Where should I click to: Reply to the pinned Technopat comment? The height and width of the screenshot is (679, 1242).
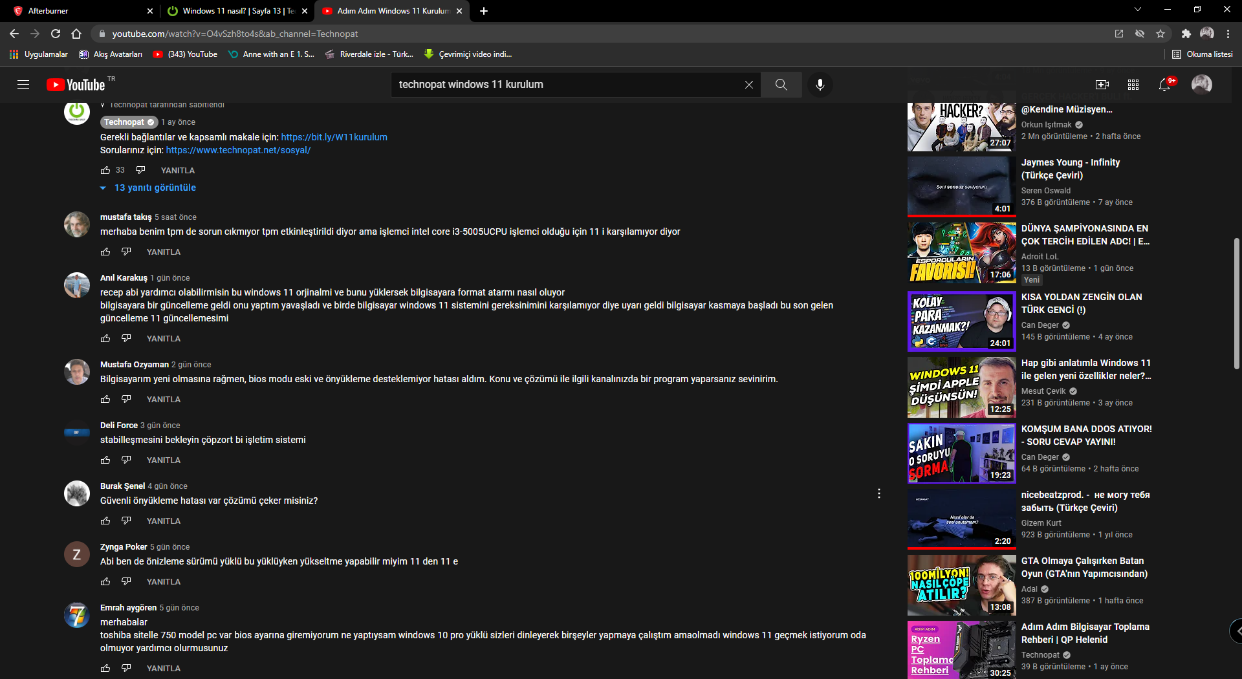coord(178,171)
